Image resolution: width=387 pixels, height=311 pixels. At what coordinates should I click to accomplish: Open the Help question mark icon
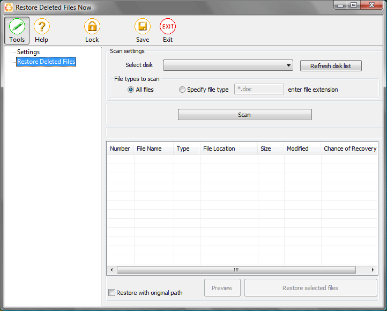42,26
